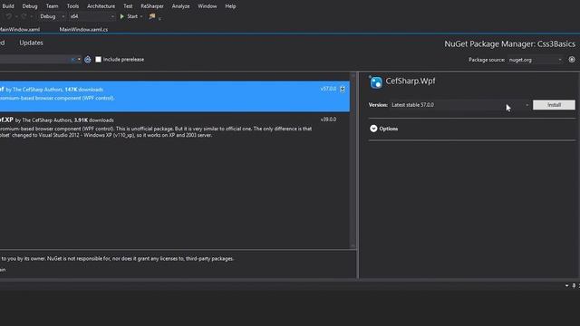Click the dropdown arrow in bottom panel
Image resolution: width=580 pixels, height=326 pixels.
coord(566,286)
